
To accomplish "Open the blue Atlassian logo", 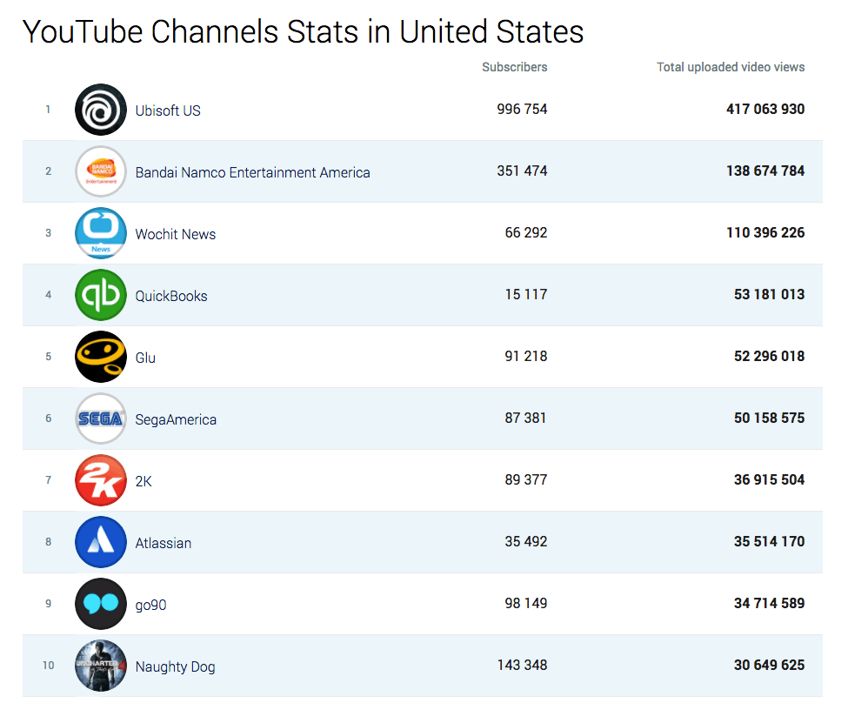I will pos(101,542).
